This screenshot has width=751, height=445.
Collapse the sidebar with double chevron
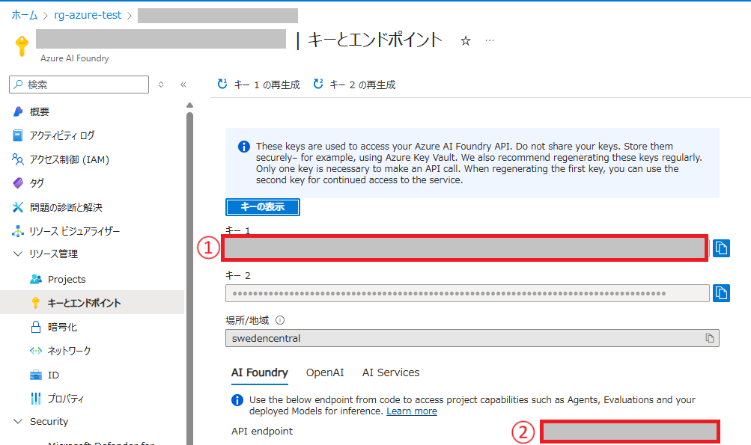tap(183, 85)
